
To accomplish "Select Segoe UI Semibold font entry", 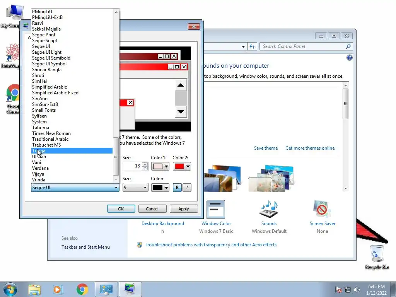I will coord(72,58).
